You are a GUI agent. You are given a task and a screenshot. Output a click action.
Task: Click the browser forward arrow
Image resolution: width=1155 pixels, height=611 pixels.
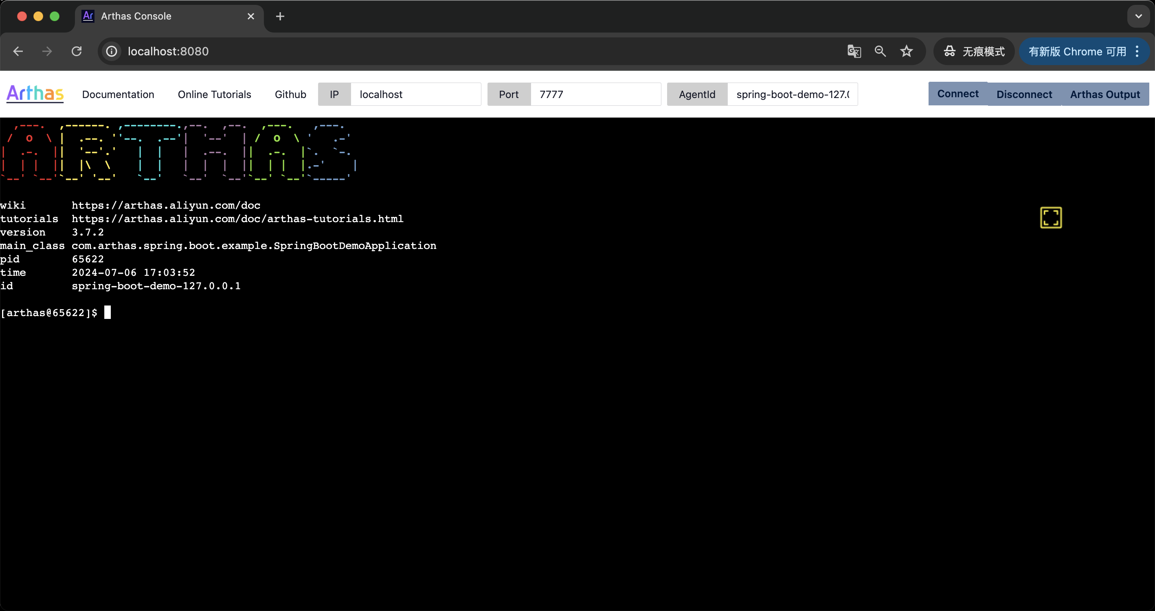47,52
